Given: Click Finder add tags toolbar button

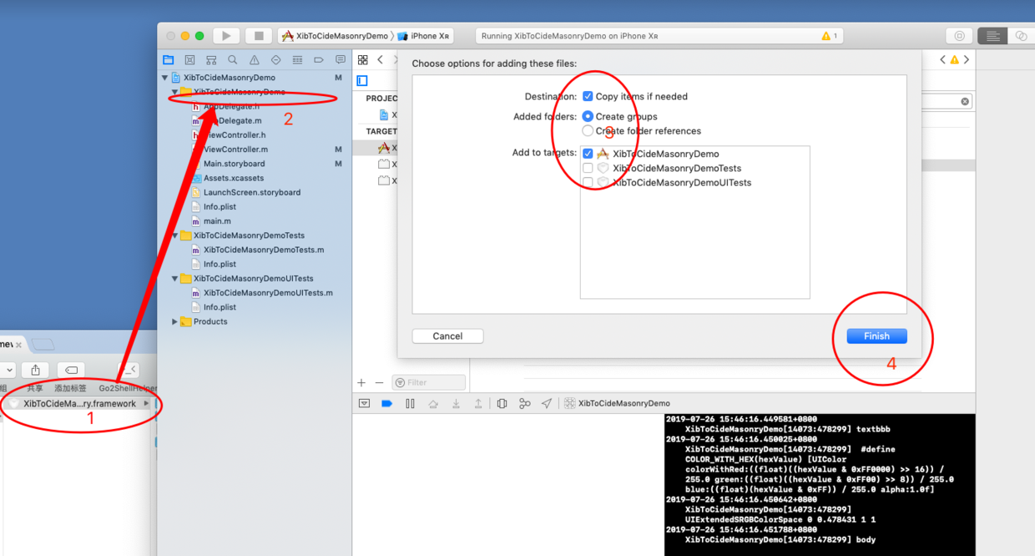Looking at the screenshot, I should (71, 370).
